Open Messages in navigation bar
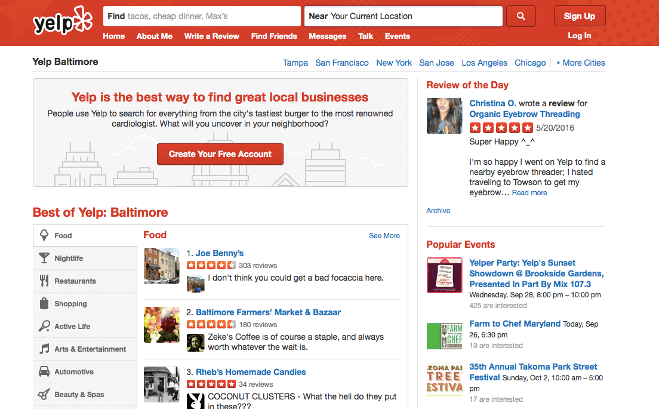The image size is (659, 409). click(x=327, y=36)
